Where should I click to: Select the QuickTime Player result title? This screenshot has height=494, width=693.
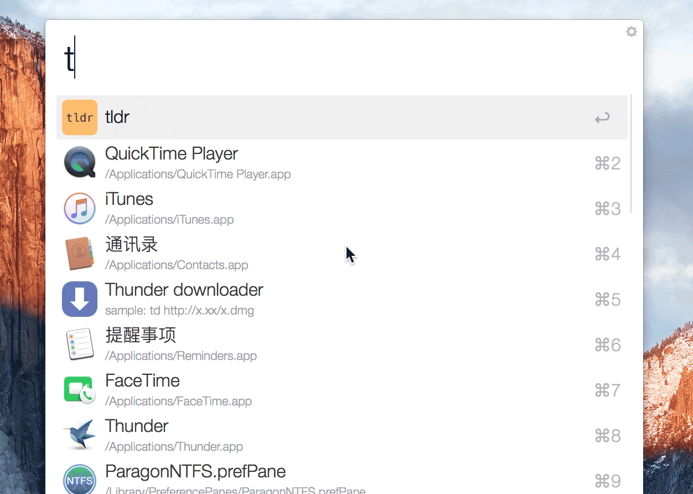click(172, 153)
